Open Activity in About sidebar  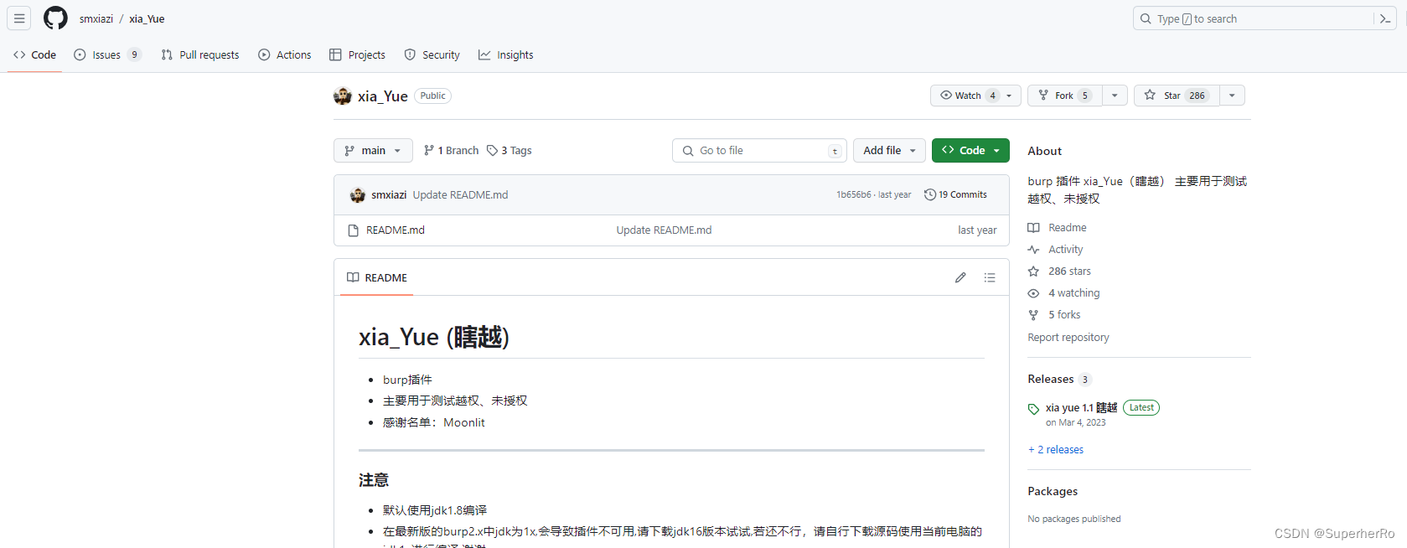coord(1056,250)
